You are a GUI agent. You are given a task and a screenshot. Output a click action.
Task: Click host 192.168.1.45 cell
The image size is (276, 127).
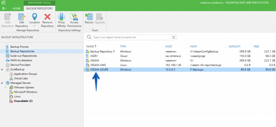click(173, 65)
